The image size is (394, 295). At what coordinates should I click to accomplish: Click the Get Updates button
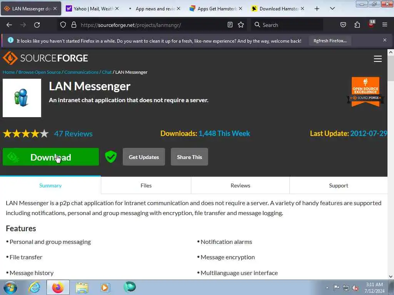144,157
